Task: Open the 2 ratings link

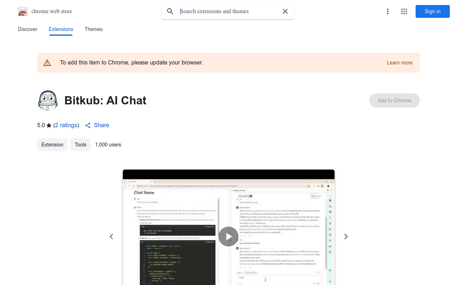Action: tap(66, 125)
